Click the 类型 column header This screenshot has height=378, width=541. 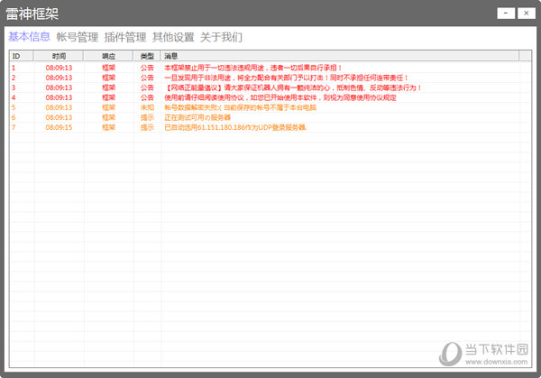(x=147, y=56)
